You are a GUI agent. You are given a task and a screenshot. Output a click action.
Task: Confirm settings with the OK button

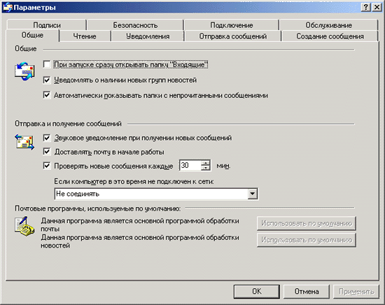257,291
